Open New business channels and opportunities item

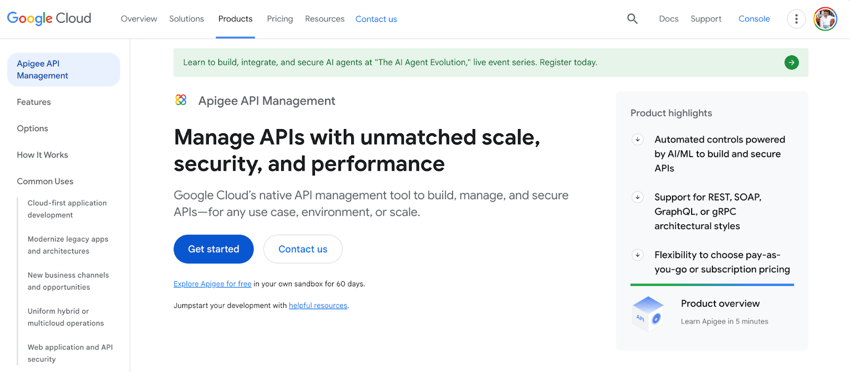click(68, 281)
